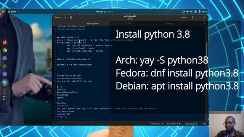The image size is (244, 137).
Task: Click line 'python3.8 -m venv <myenvname>'
Action: coord(75,65)
